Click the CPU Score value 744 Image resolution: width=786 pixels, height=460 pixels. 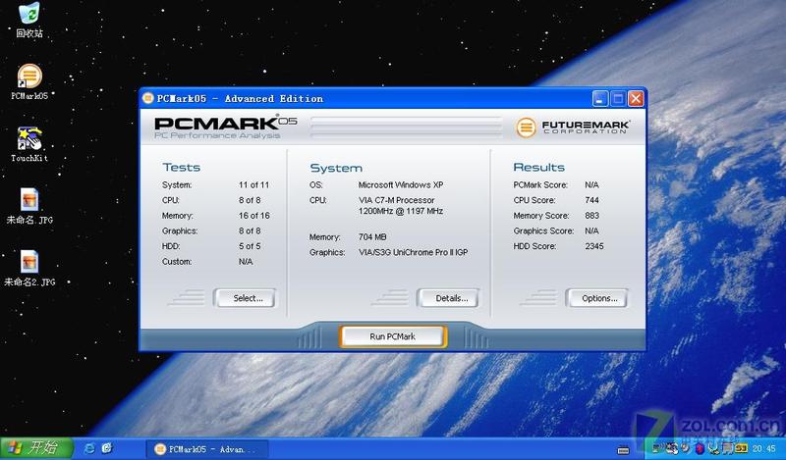[x=592, y=200]
